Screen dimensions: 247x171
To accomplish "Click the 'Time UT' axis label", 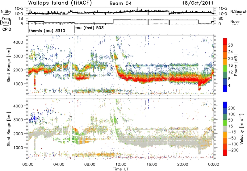I will click(x=121, y=169).
